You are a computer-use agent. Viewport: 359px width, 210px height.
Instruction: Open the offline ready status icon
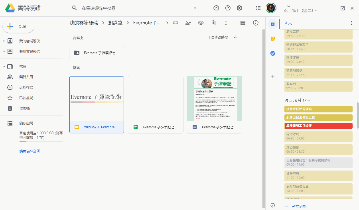216,8
